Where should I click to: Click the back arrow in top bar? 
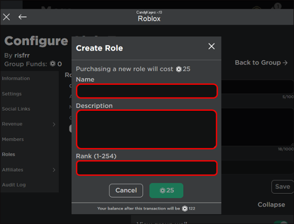coord(22,17)
